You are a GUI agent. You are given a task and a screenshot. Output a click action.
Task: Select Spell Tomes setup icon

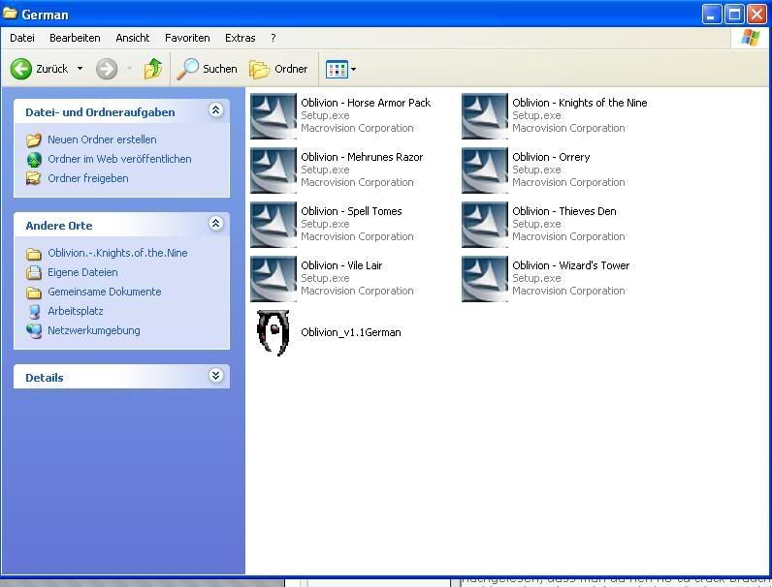[273, 224]
